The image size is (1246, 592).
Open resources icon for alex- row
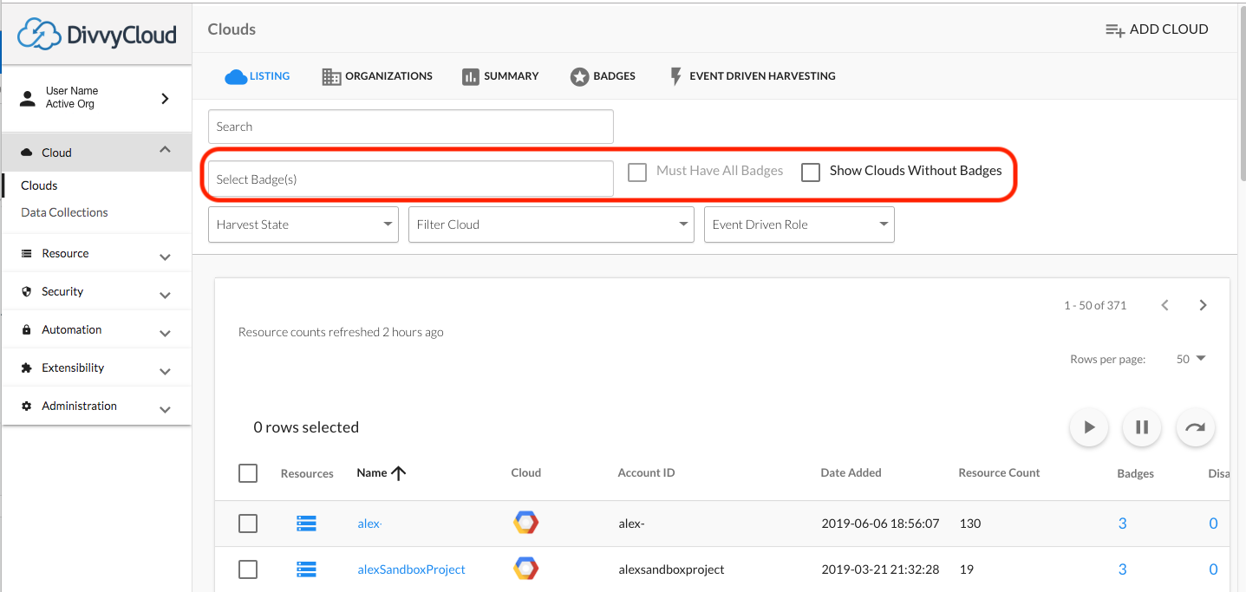point(306,524)
